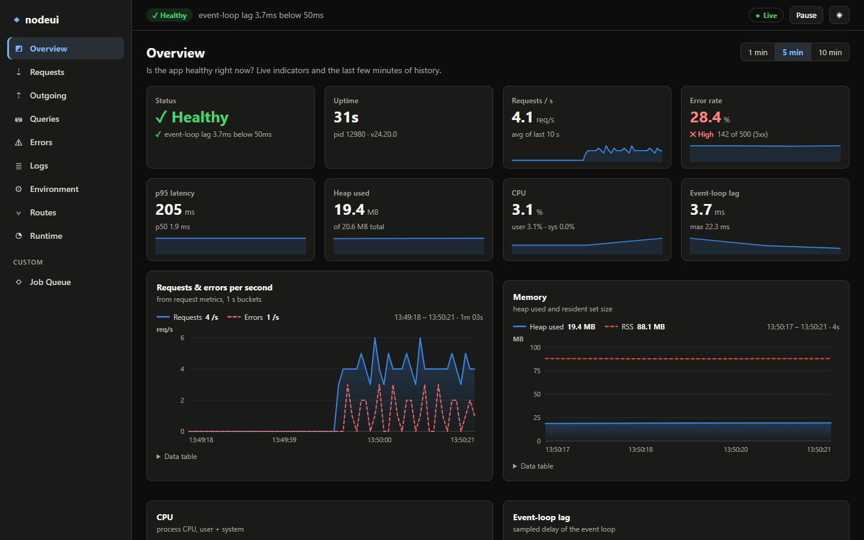Click the Runtime clock icon

[x=19, y=236]
